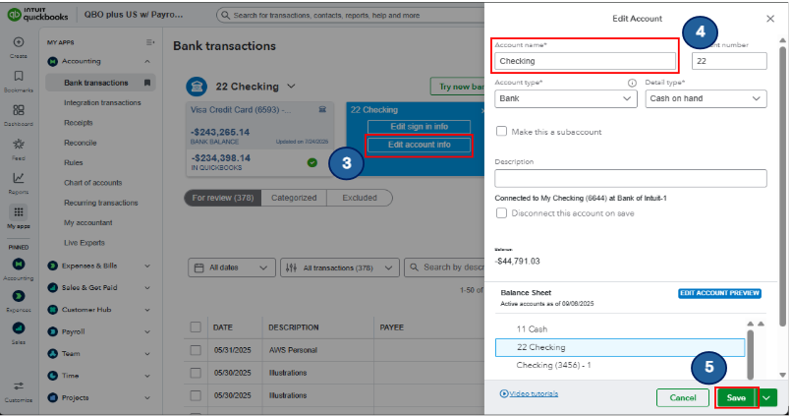Open the Save button dropdown arrow

pos(766,398)
